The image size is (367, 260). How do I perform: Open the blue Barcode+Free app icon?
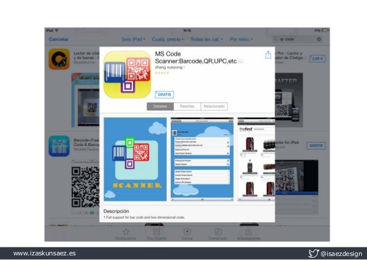coord(59,146)
